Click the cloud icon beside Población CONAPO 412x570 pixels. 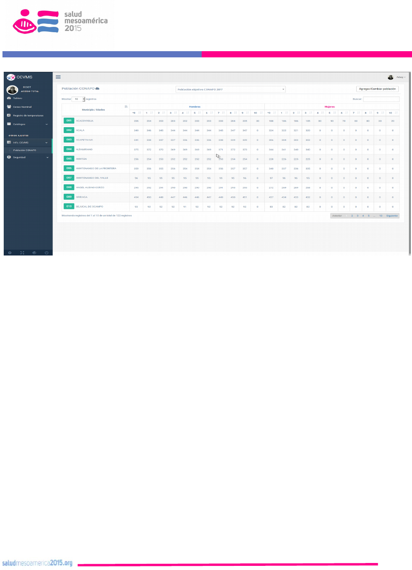pos(98,89)
